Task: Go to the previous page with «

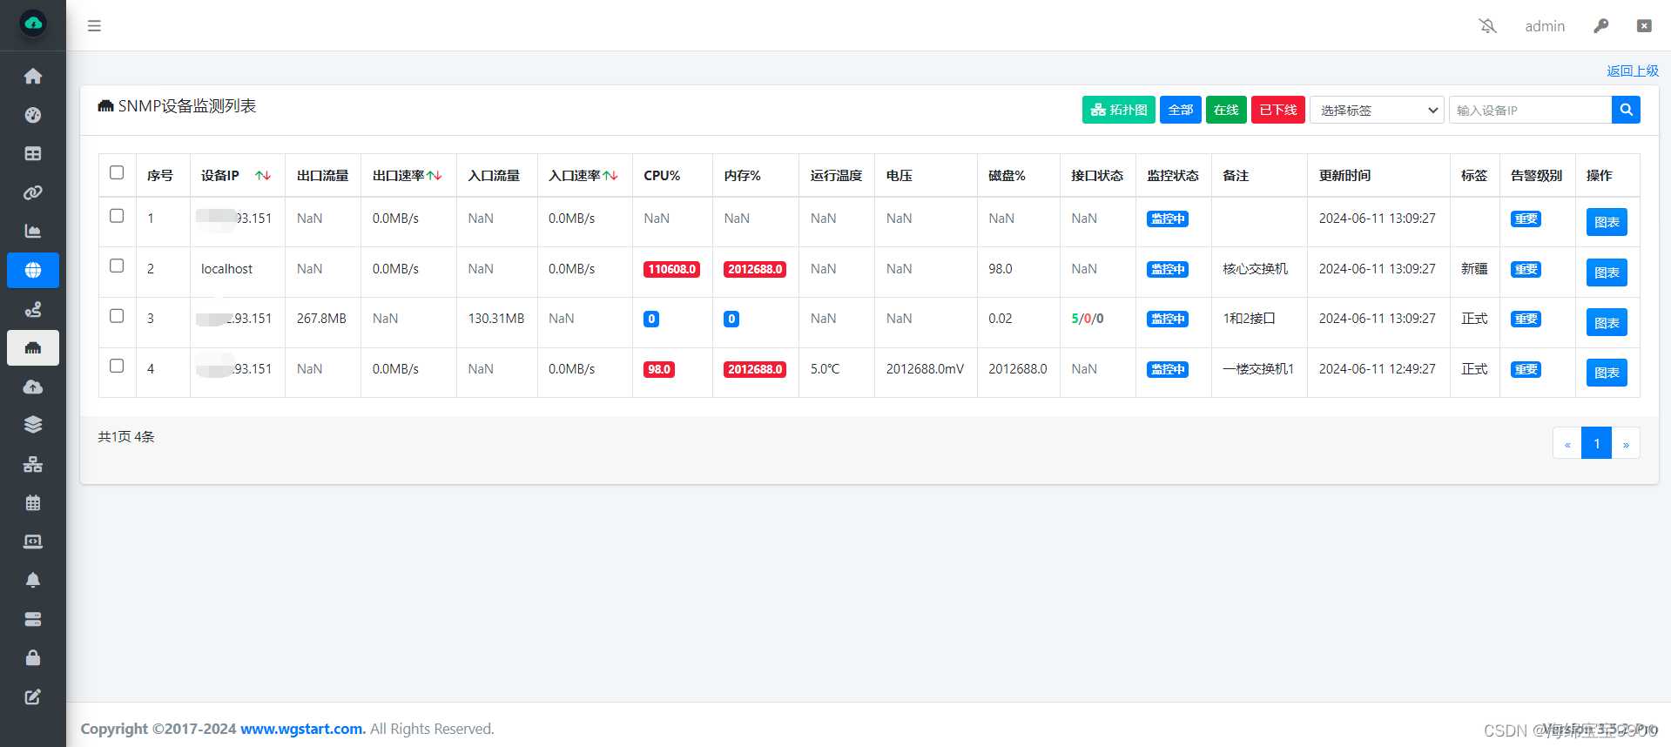Action: [1567, 443]
